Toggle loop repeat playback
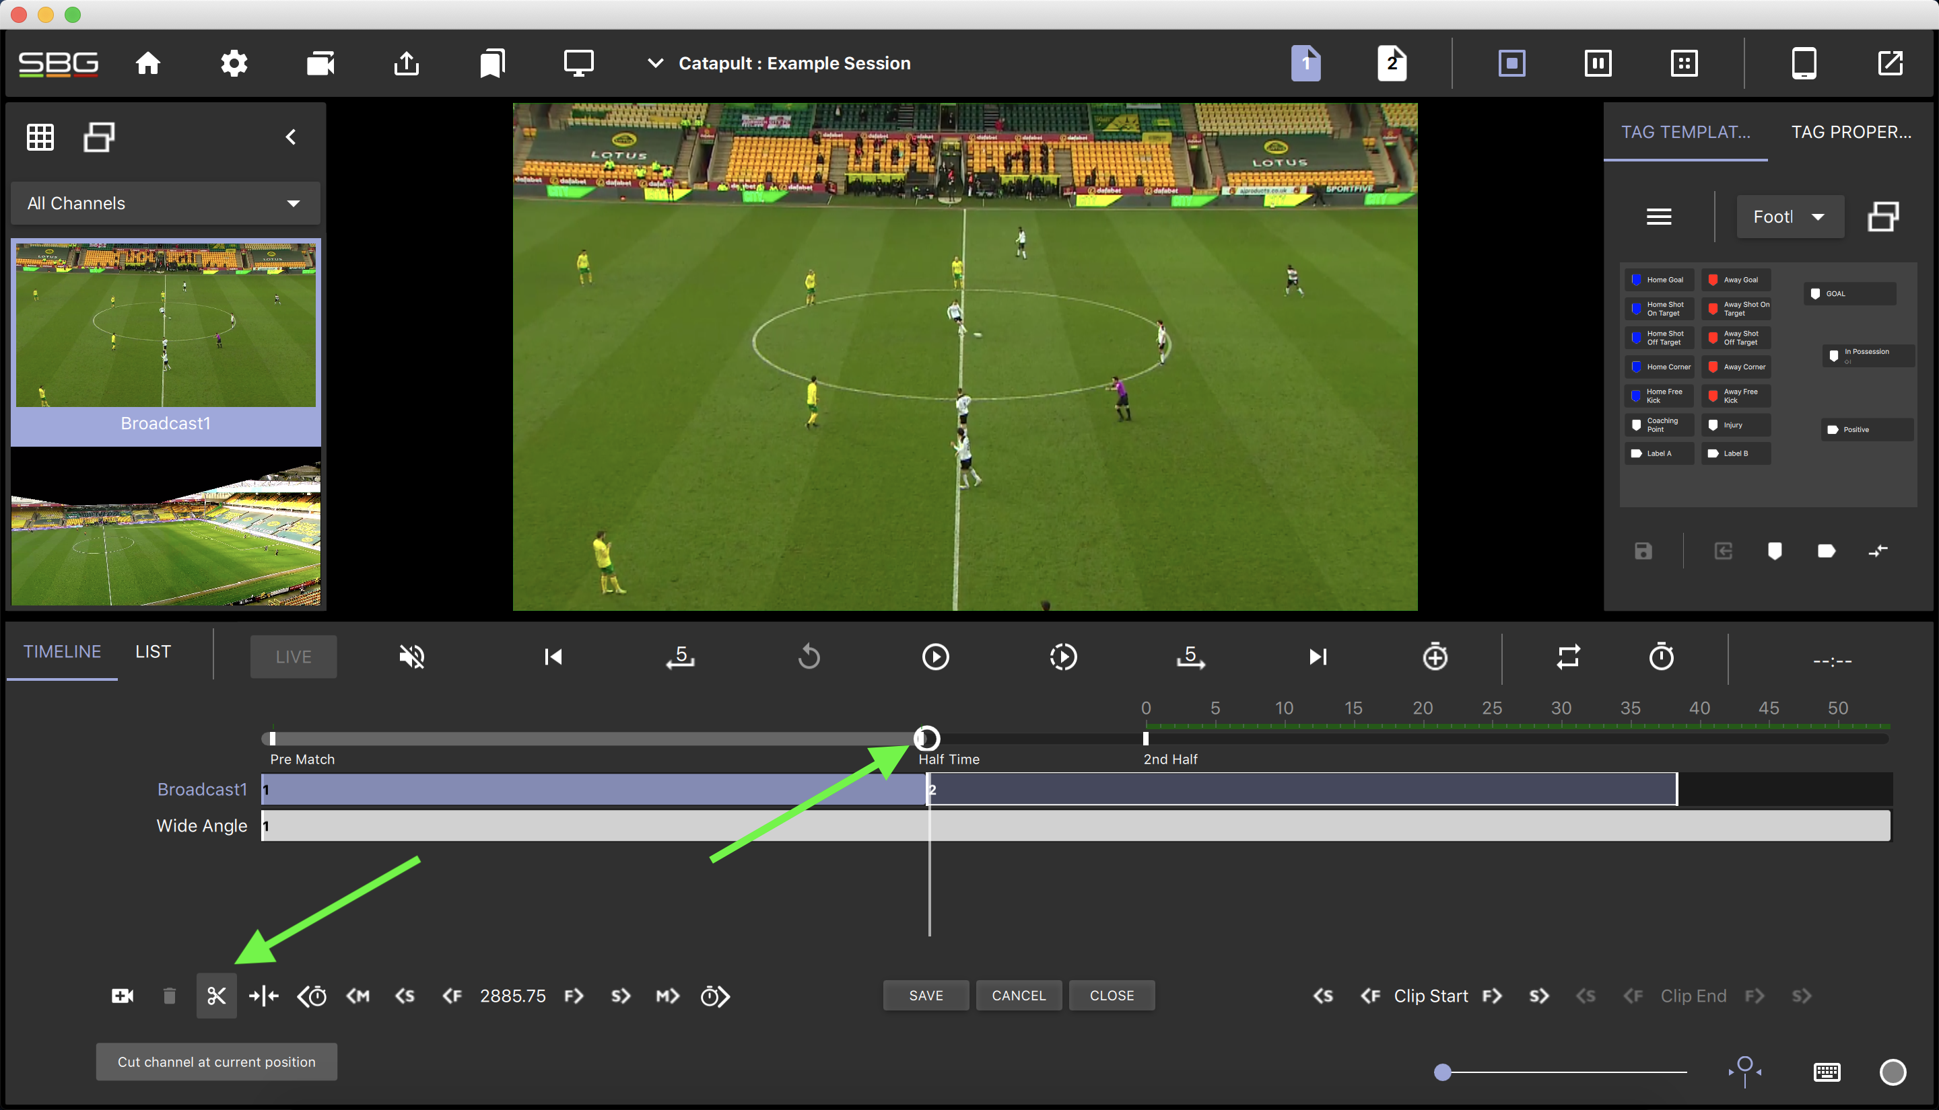 pyautogui.click(x=1568, y=657)
